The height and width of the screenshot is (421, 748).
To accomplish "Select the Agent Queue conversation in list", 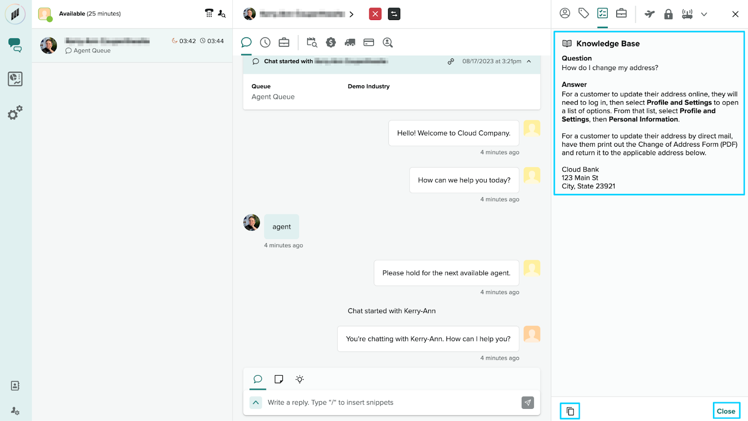I will [x=132, y=45].
